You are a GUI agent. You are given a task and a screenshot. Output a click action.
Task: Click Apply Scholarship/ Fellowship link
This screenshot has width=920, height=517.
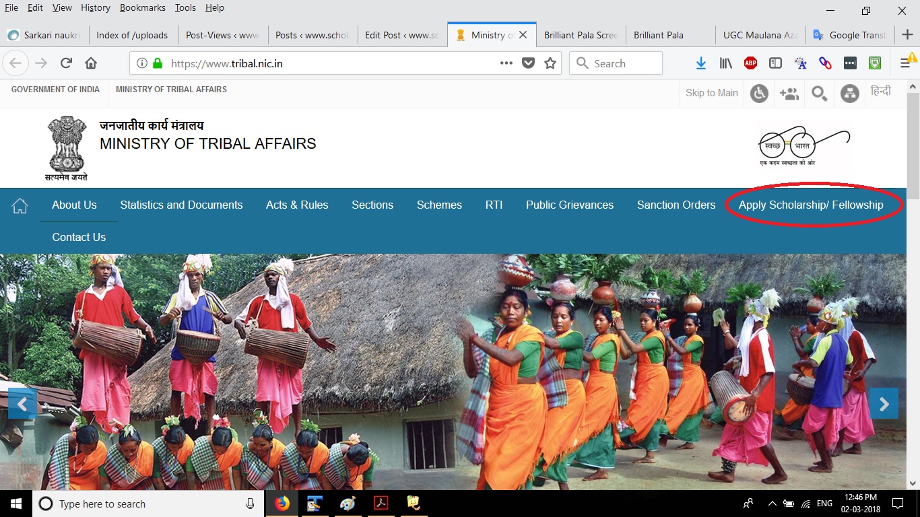tap(811, 205)
